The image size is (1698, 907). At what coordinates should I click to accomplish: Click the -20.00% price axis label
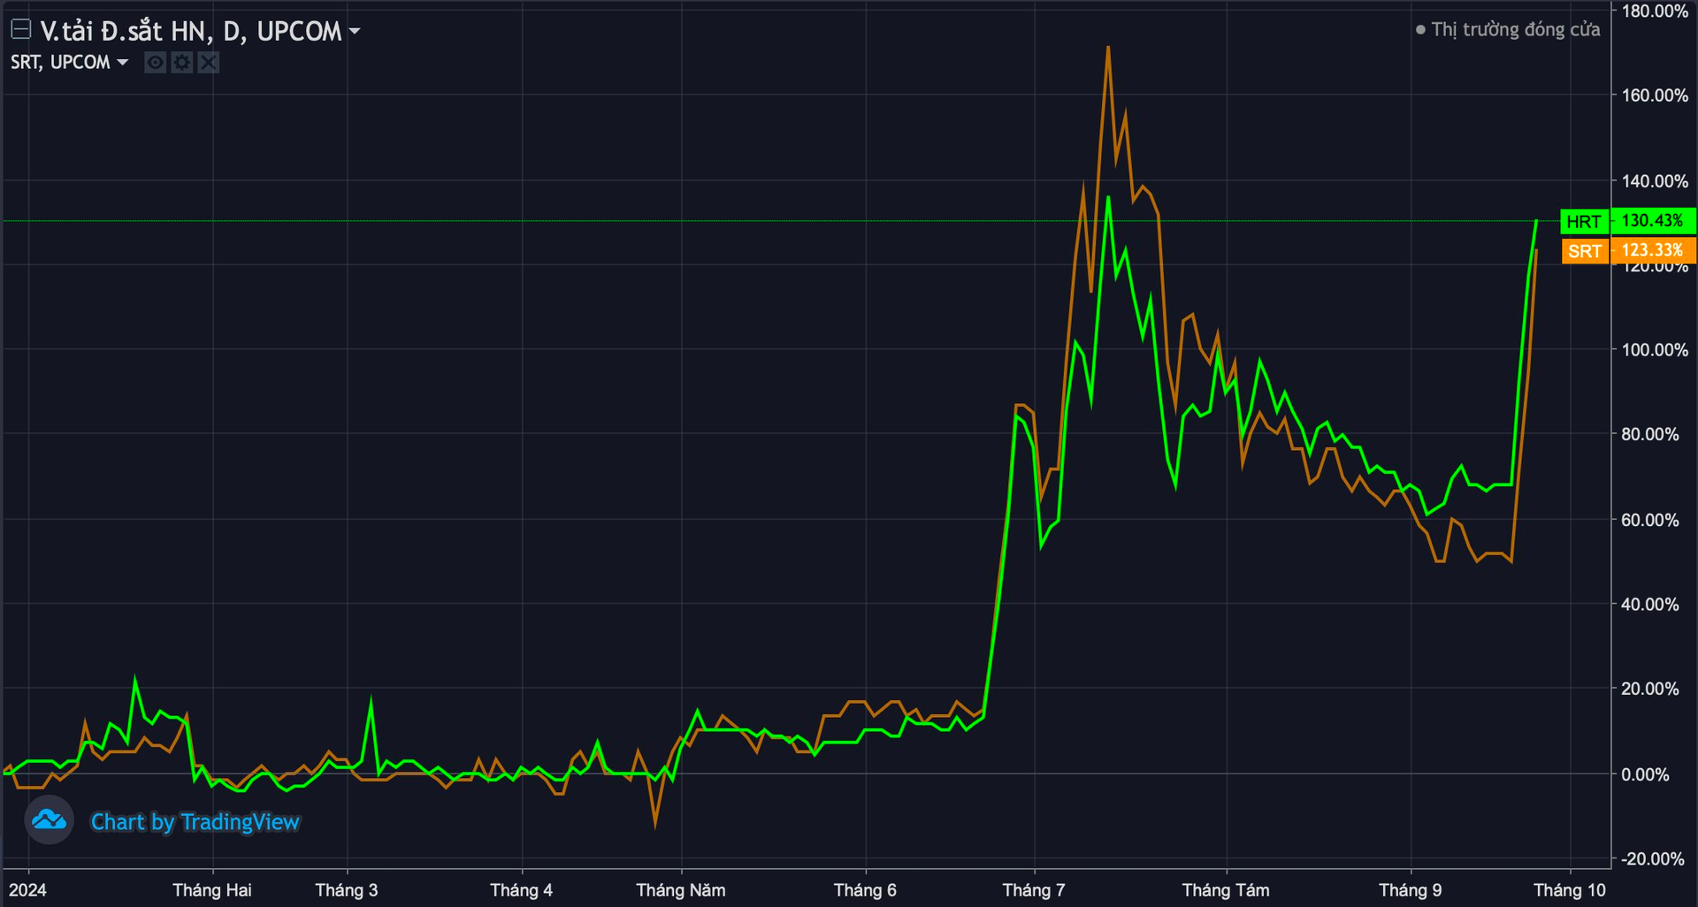[1653, 858]
